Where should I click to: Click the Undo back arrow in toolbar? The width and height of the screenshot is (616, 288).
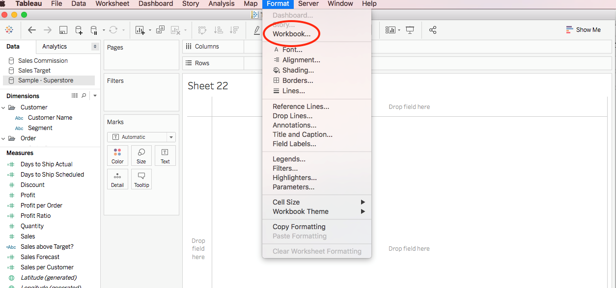tap(32, 30)
